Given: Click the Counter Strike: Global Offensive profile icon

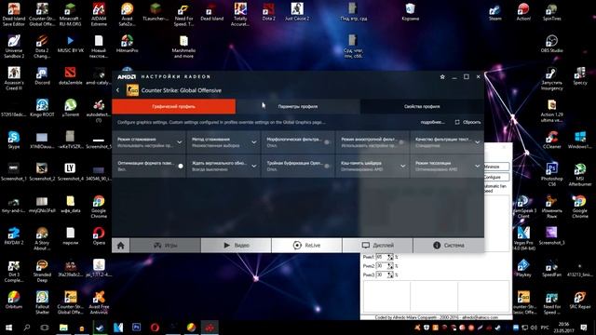Looking at the screenshot, I should (x=132, y=90).
